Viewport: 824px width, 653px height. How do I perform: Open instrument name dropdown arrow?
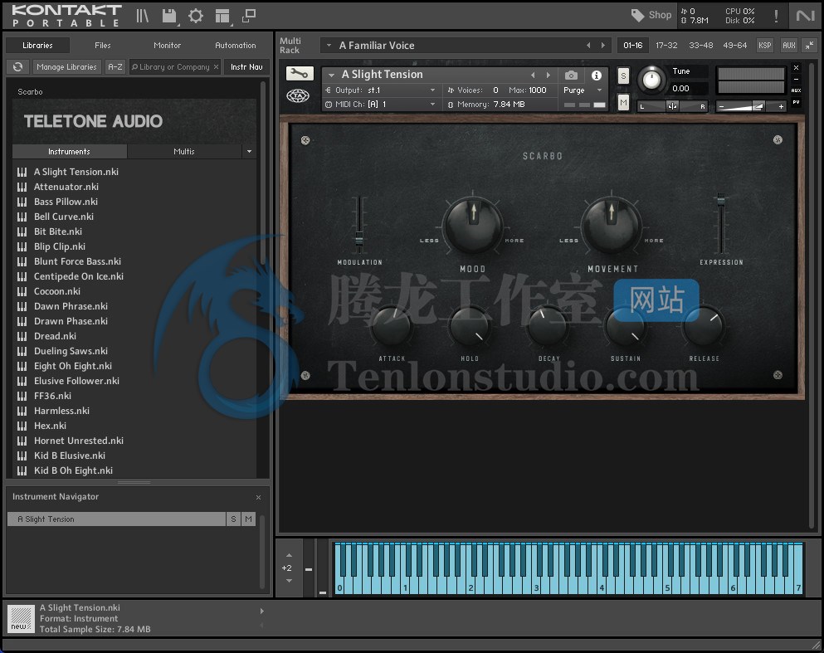pyautogui.click(x=331, y=76)
